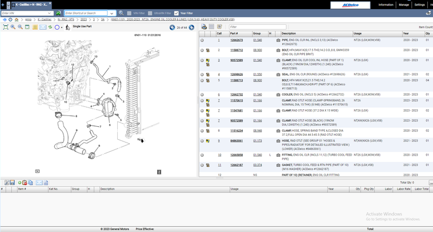Click the parts list Filter input field
Screen dimensions: 433x232
pos(258,27)
